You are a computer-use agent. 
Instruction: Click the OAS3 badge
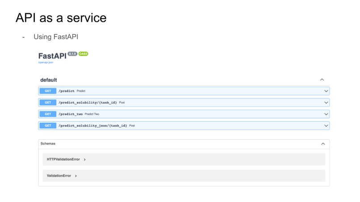coord(83,54)
